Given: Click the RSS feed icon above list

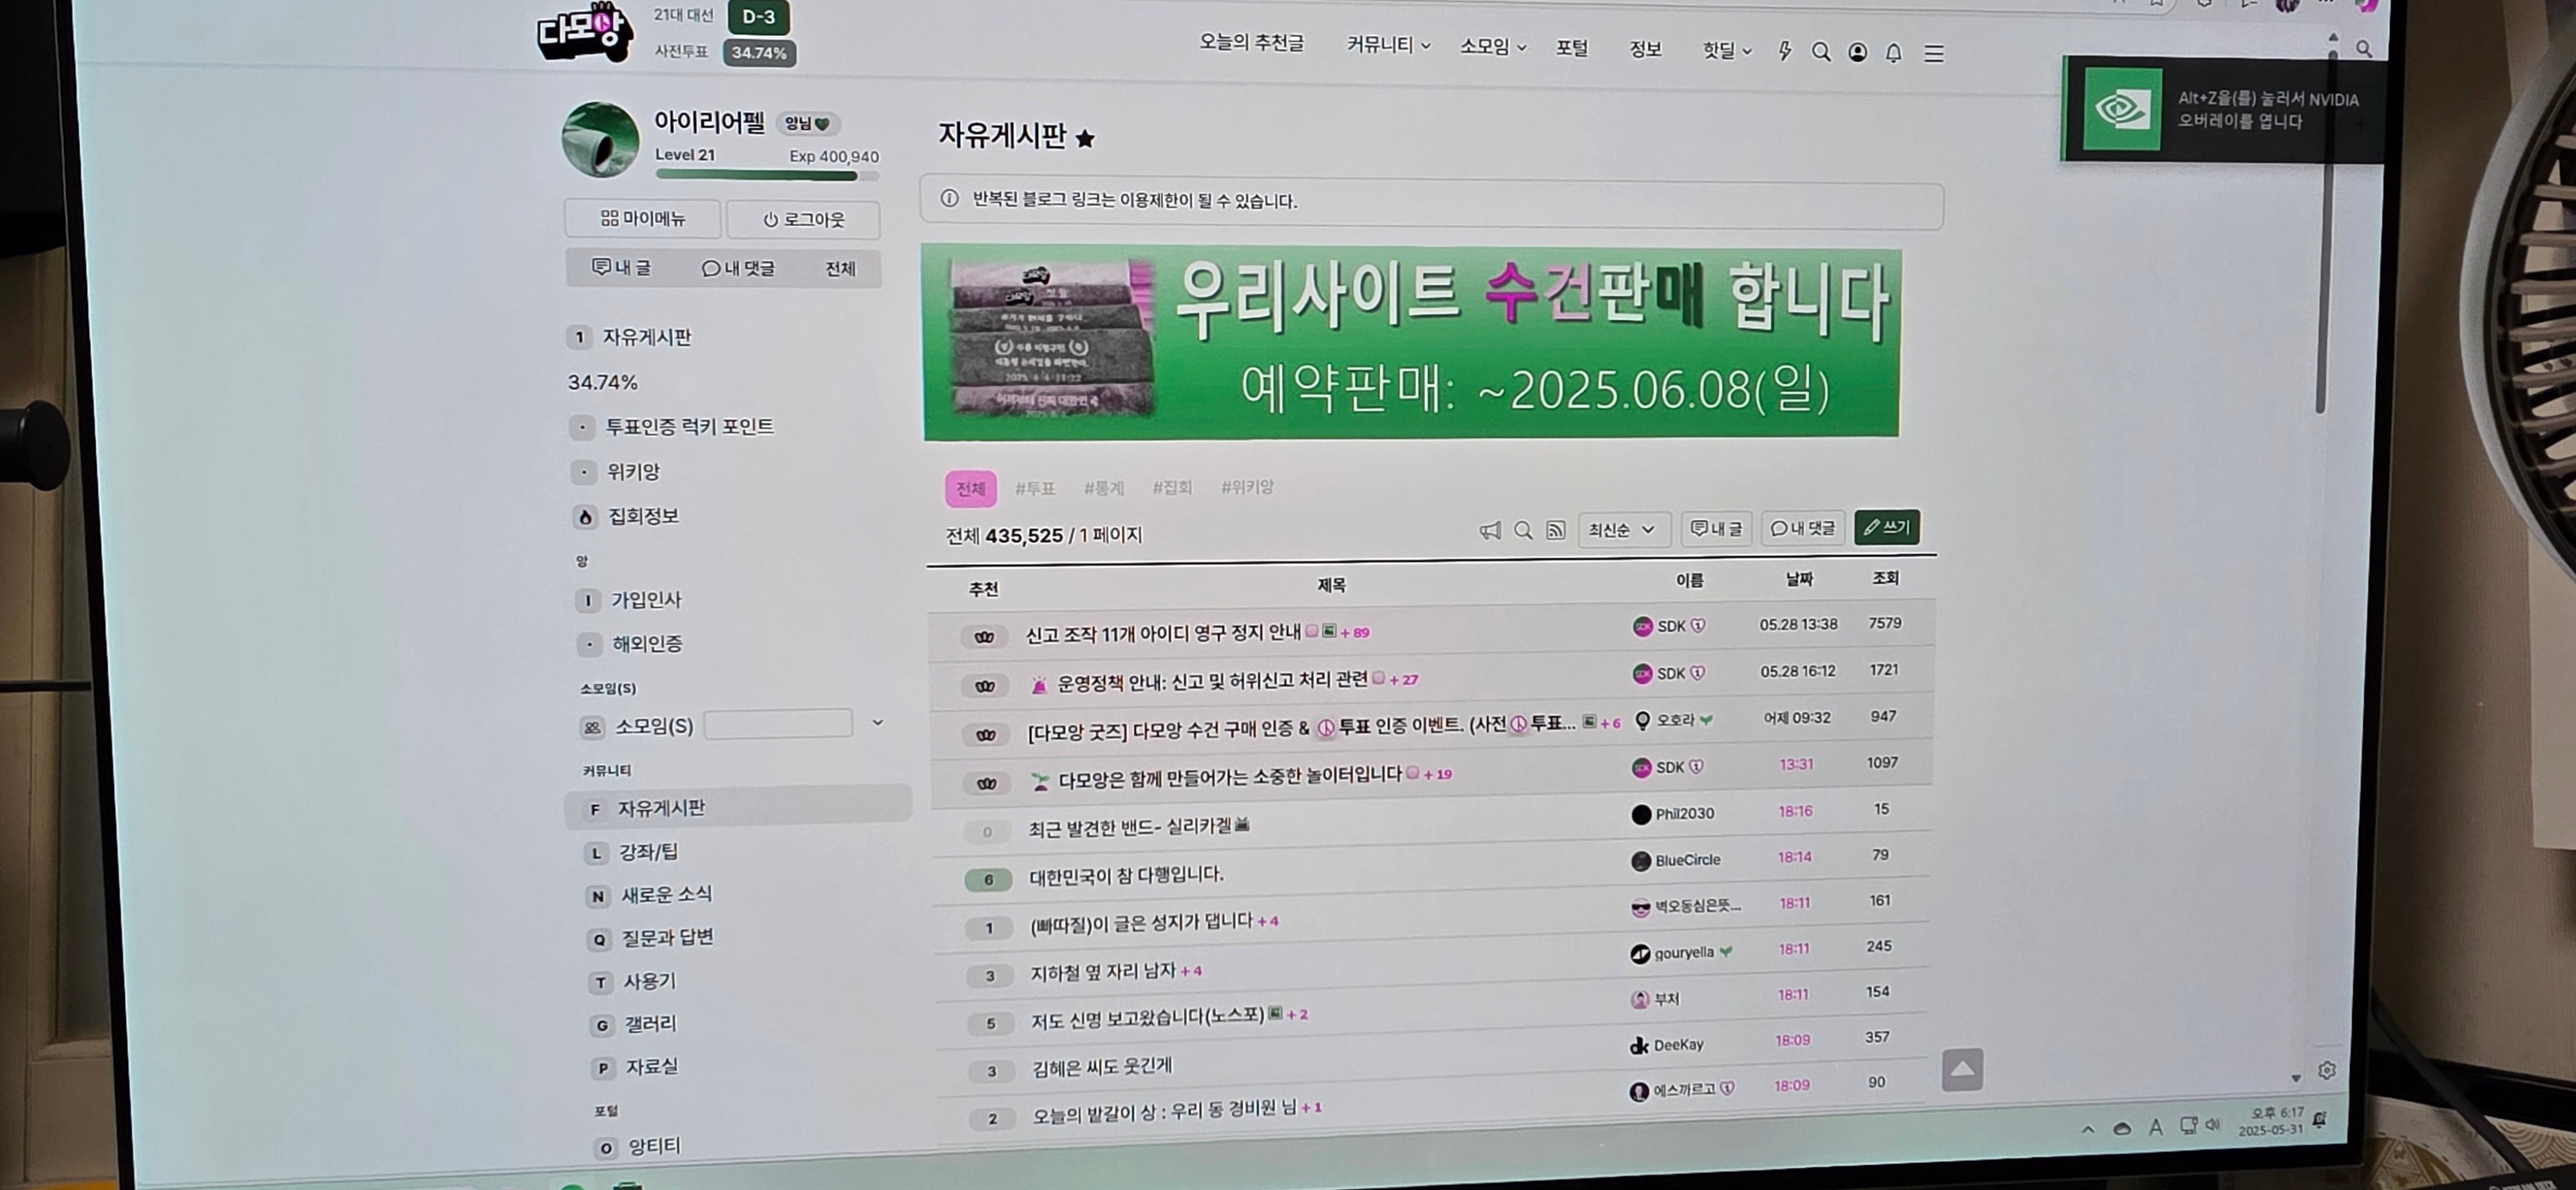Looking at the screenshot, I should [1555, 530].
